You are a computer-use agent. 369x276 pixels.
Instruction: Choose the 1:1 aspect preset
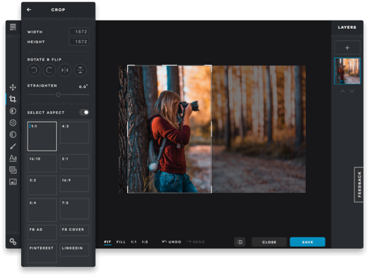coord(42,136)
